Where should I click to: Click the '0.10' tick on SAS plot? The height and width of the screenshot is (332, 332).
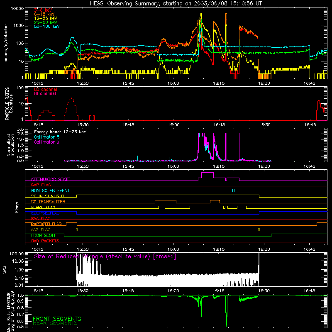coord(19,278)
